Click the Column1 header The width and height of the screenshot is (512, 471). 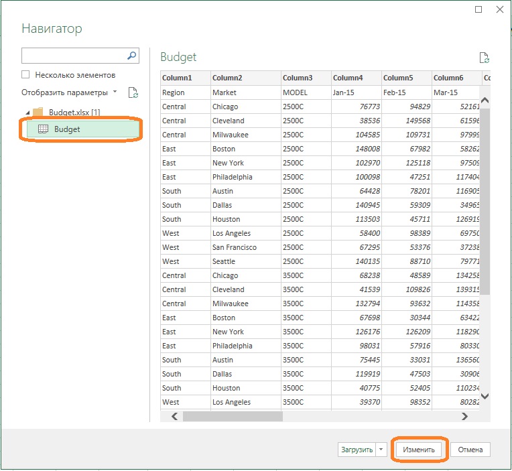coord(186,78)
